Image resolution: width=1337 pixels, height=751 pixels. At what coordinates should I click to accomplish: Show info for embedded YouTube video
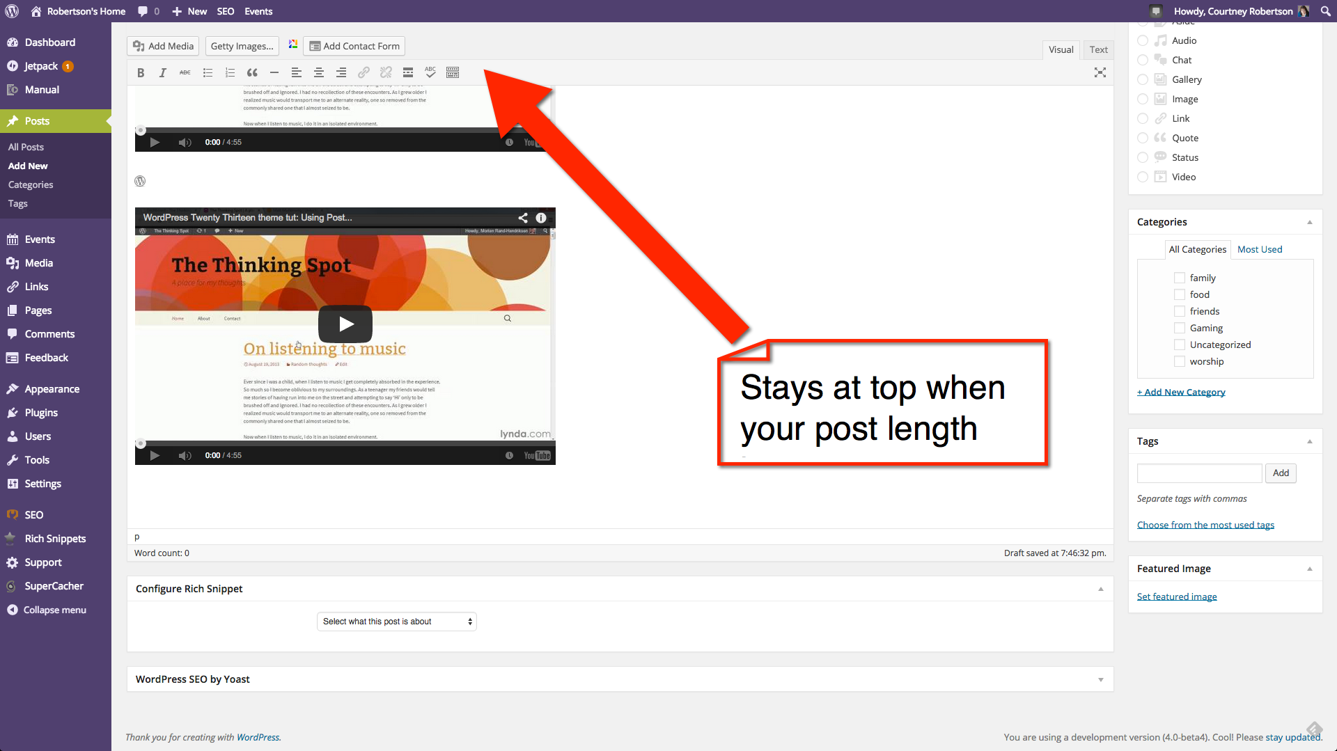click(541, 218)
